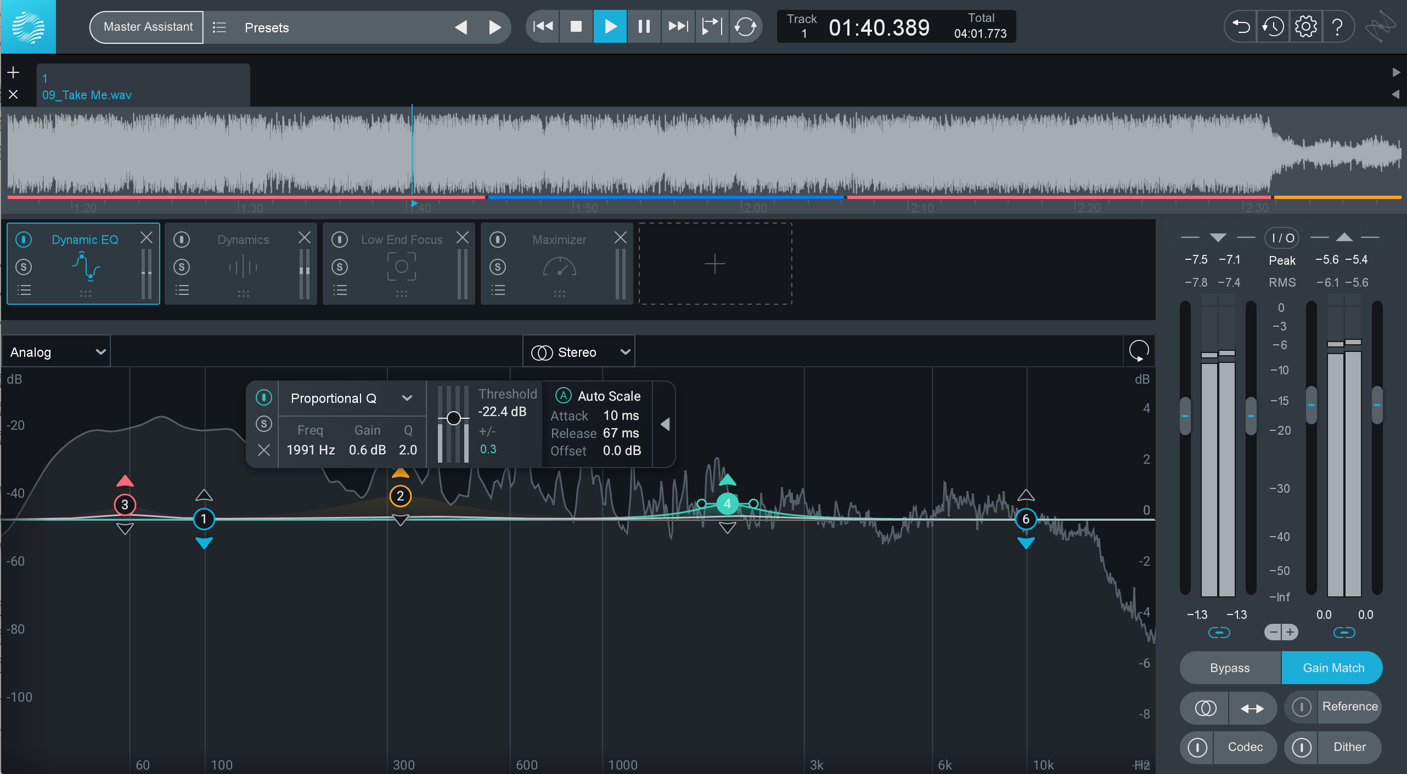
Task: Open Dynamics module preset list
Action: point(182,291)
